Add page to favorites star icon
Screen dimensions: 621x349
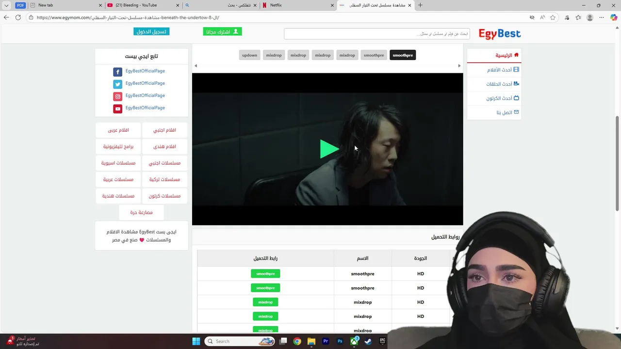coord(553,17)
